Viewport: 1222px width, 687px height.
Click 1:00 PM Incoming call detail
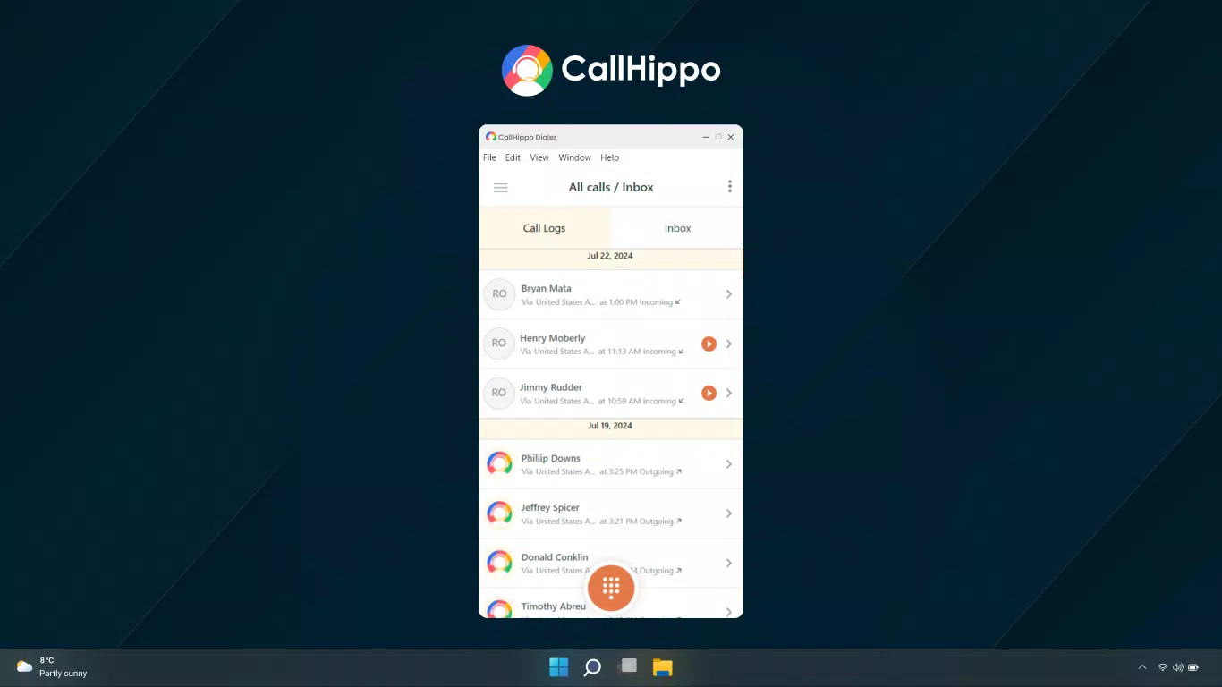pyautogui.click(x=641, y=302)
